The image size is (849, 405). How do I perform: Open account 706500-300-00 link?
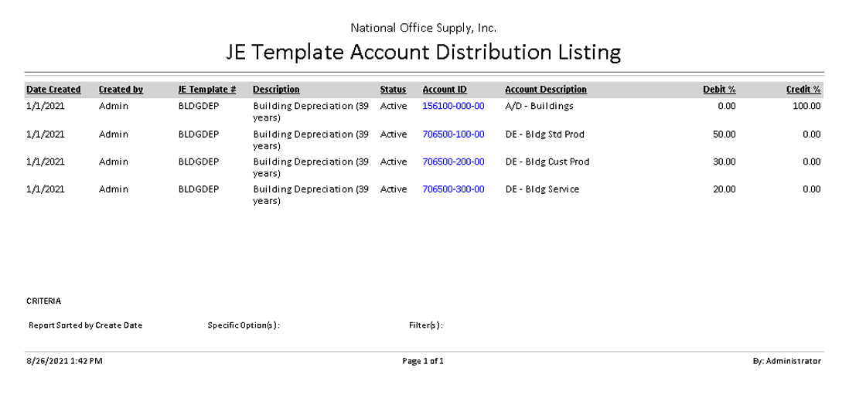[x=453, y=189]
